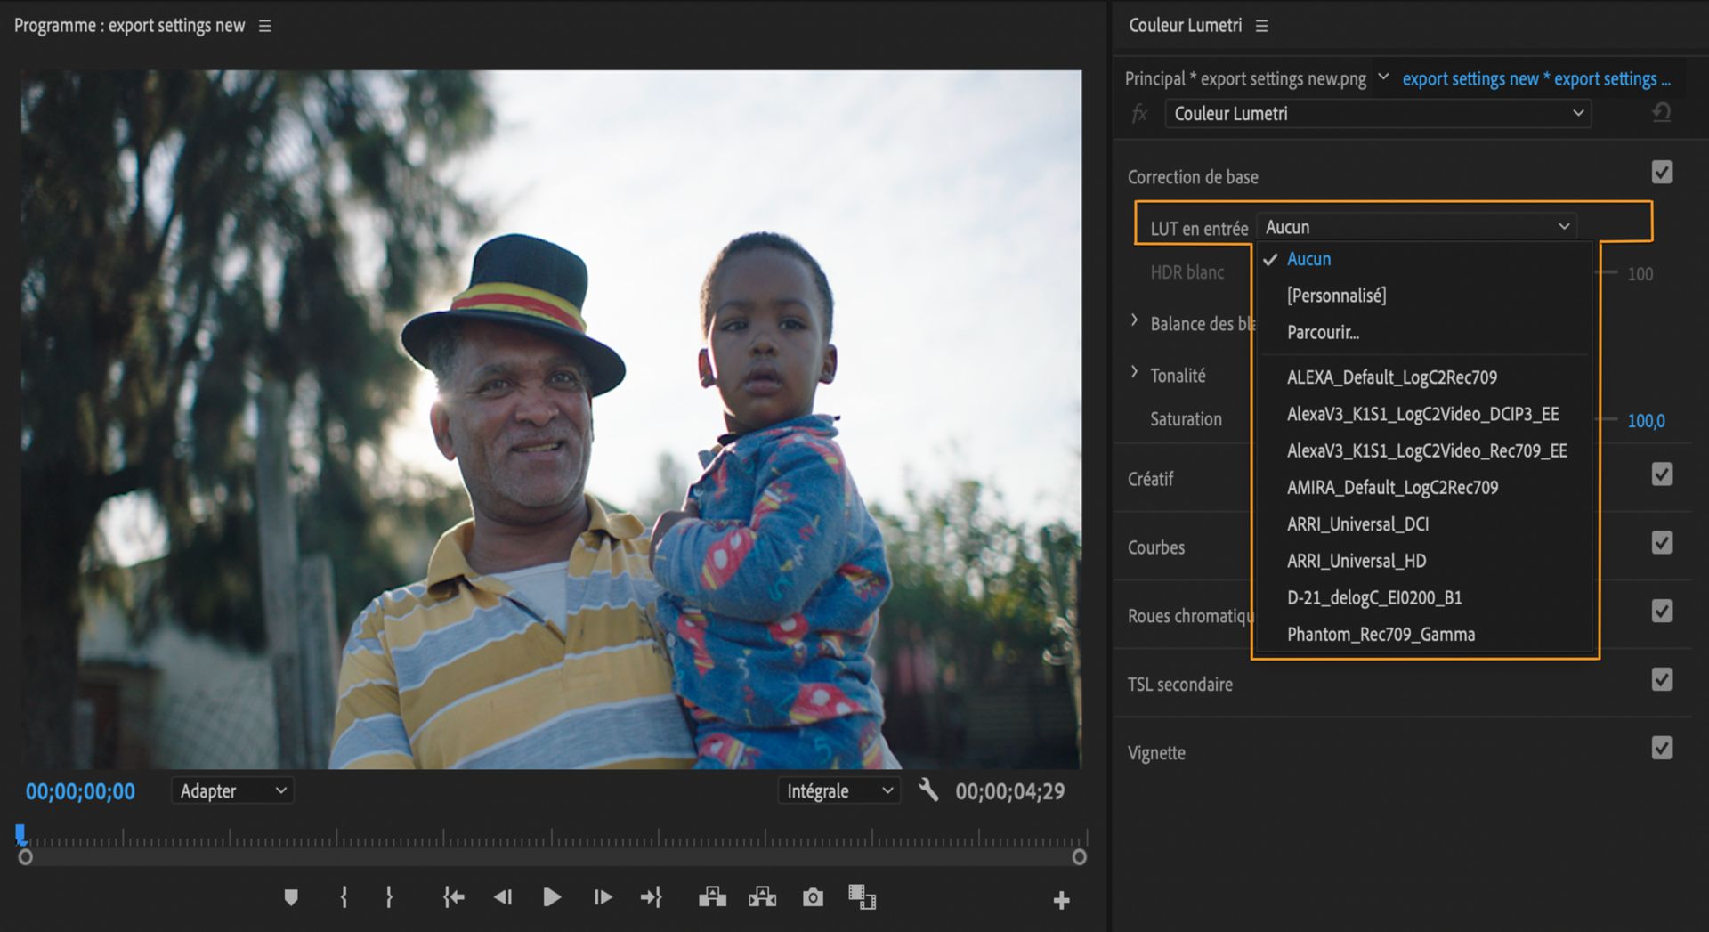
Task: Click the Lift icon in transport bar
Action: 712,897
